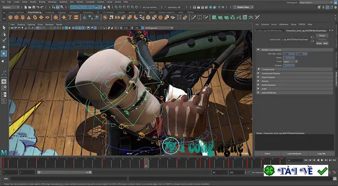The image size is (338, 186).
Task: Switch to the Poly Modeling shelf tab
Action: tap(35, 12)
